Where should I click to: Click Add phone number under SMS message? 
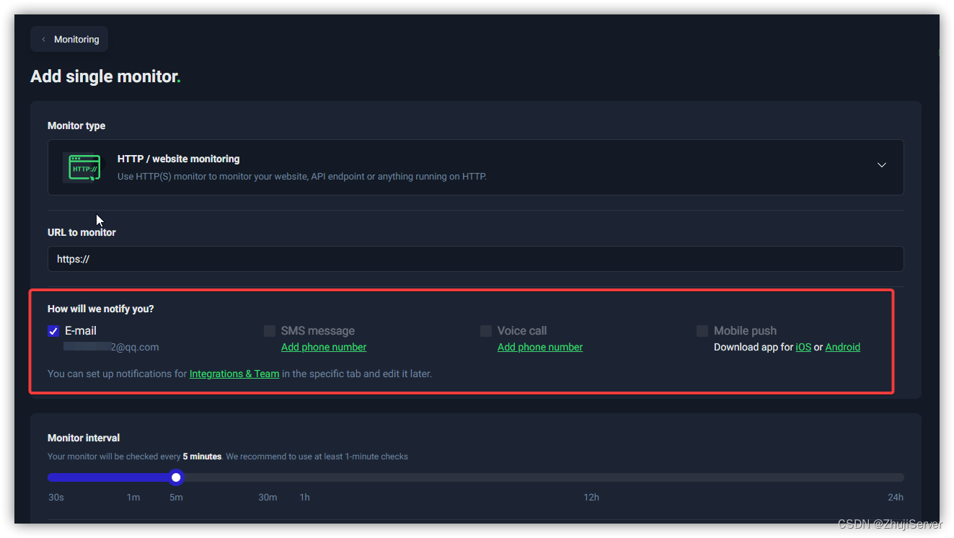point(324,347)
